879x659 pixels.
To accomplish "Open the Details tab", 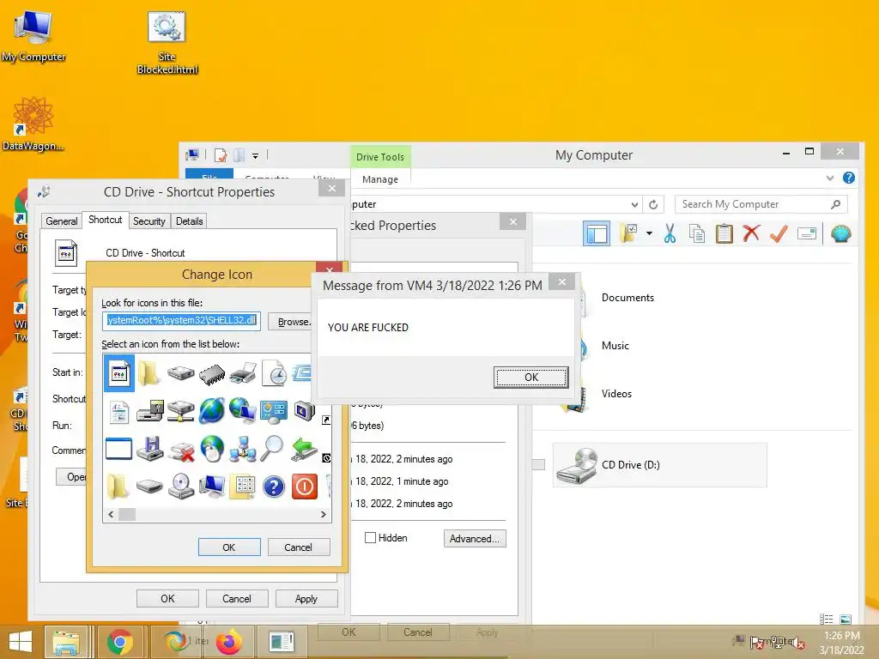I will coord(190,221).
